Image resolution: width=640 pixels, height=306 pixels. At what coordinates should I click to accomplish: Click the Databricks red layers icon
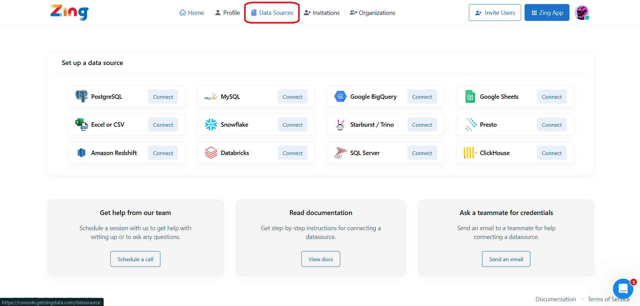pos(211,153)
